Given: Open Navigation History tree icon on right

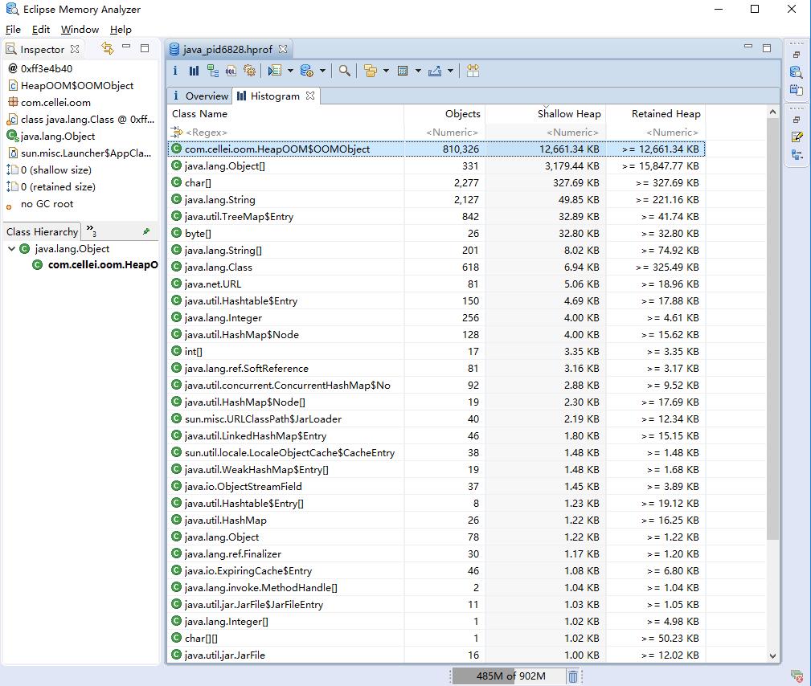Looking at the screenshot, I should (797, 154).
